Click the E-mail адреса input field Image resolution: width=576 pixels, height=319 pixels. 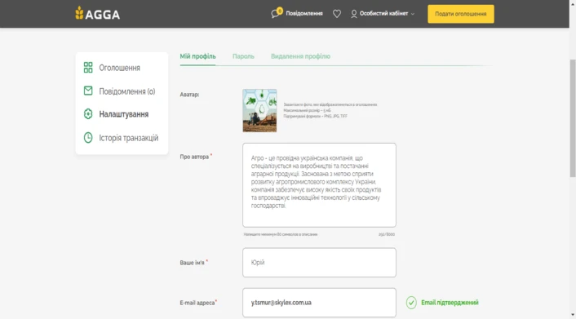[x=319, y=303]
